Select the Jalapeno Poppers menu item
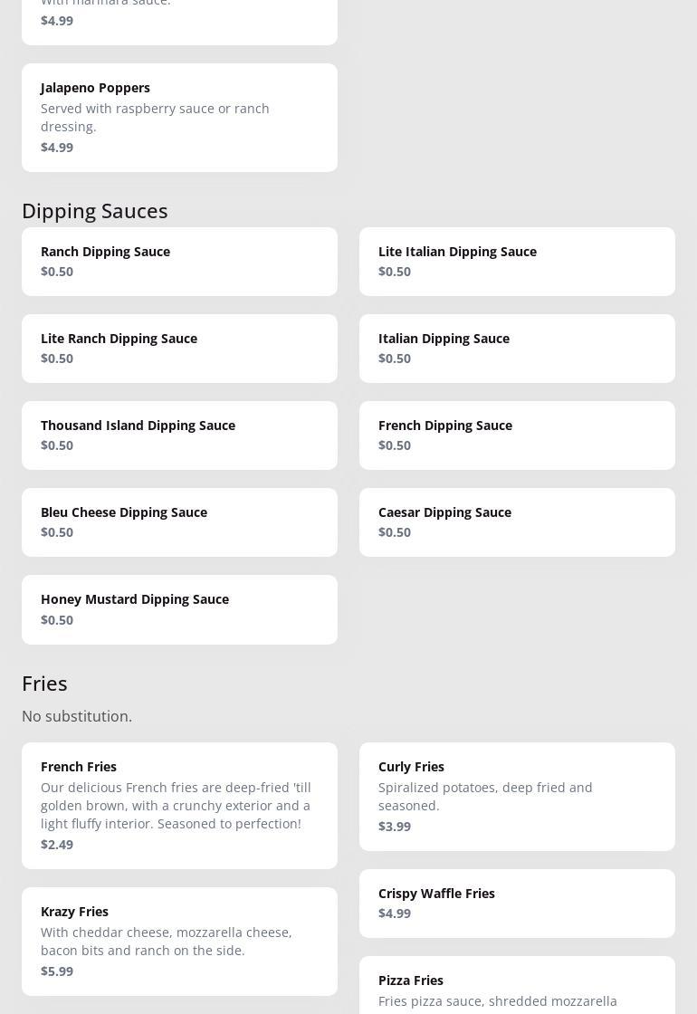 coord(179,117)
